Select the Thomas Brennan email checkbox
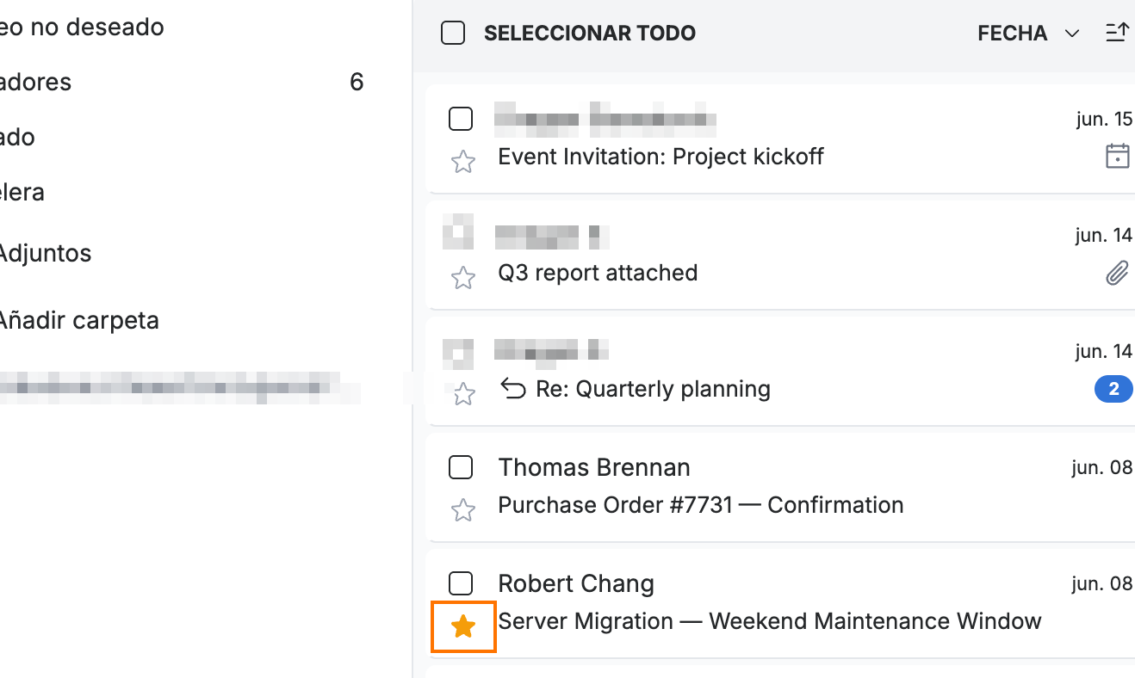The image size is (1135, 678). pyautogui.click(x=461, y=467)
